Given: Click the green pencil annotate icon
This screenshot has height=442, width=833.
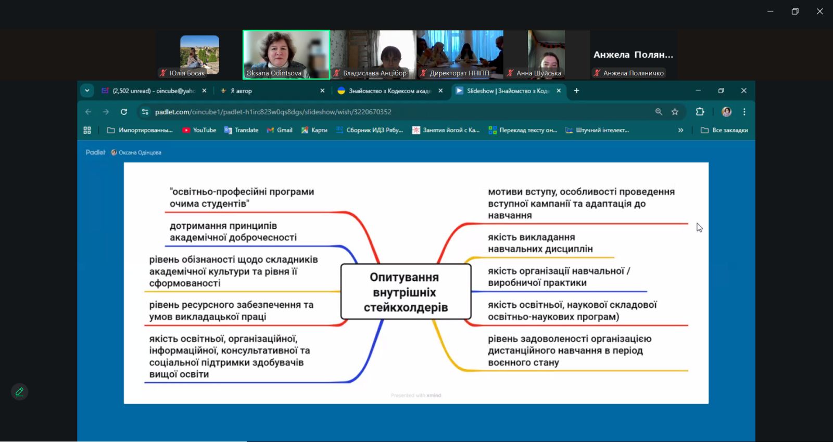Looking at the screenshot, I should [19, 392].
